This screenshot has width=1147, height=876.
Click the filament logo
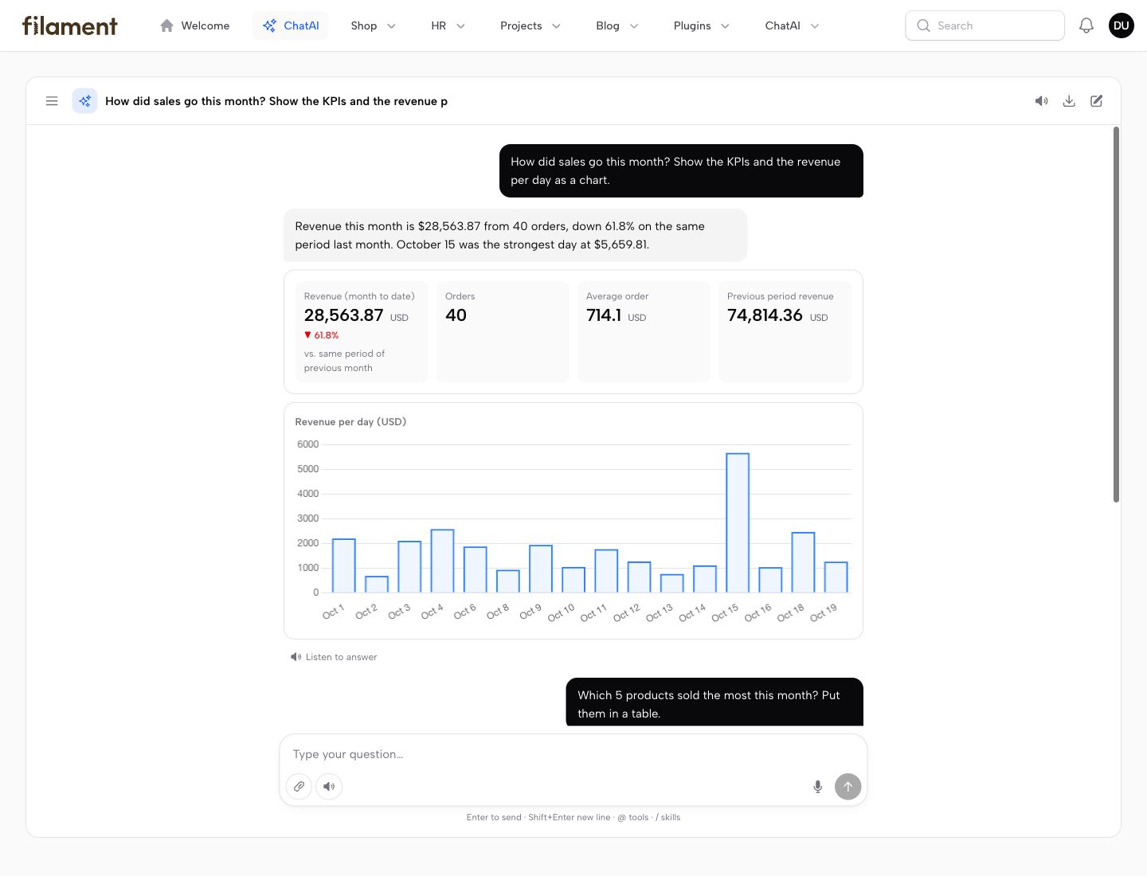click(x=70, y=25)
